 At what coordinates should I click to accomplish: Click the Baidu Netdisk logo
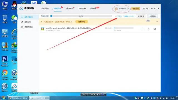(27, 8)
